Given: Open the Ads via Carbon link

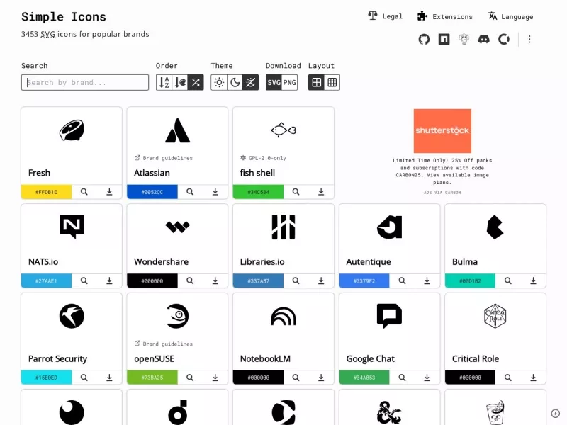Looking at the screenshot, I should (x=442, y=193).
